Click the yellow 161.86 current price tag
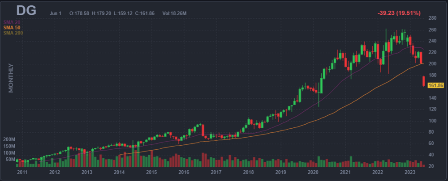448x181 pixels. (x=435, y=85)
